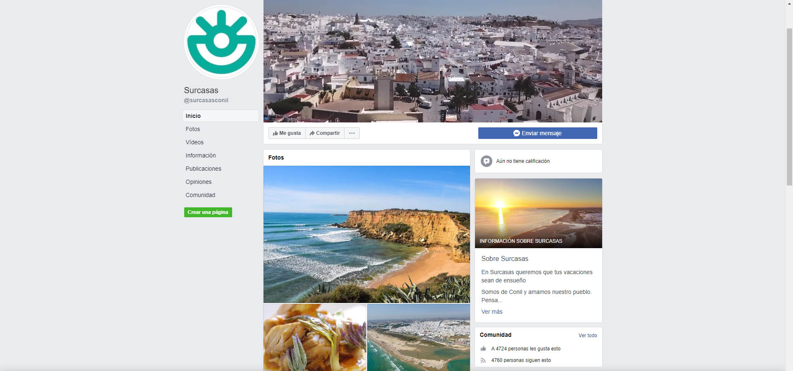The width and height of the screenshot is (793, 371).
Task: Click the green Crear una página button
Action: (x=208, y=212)
